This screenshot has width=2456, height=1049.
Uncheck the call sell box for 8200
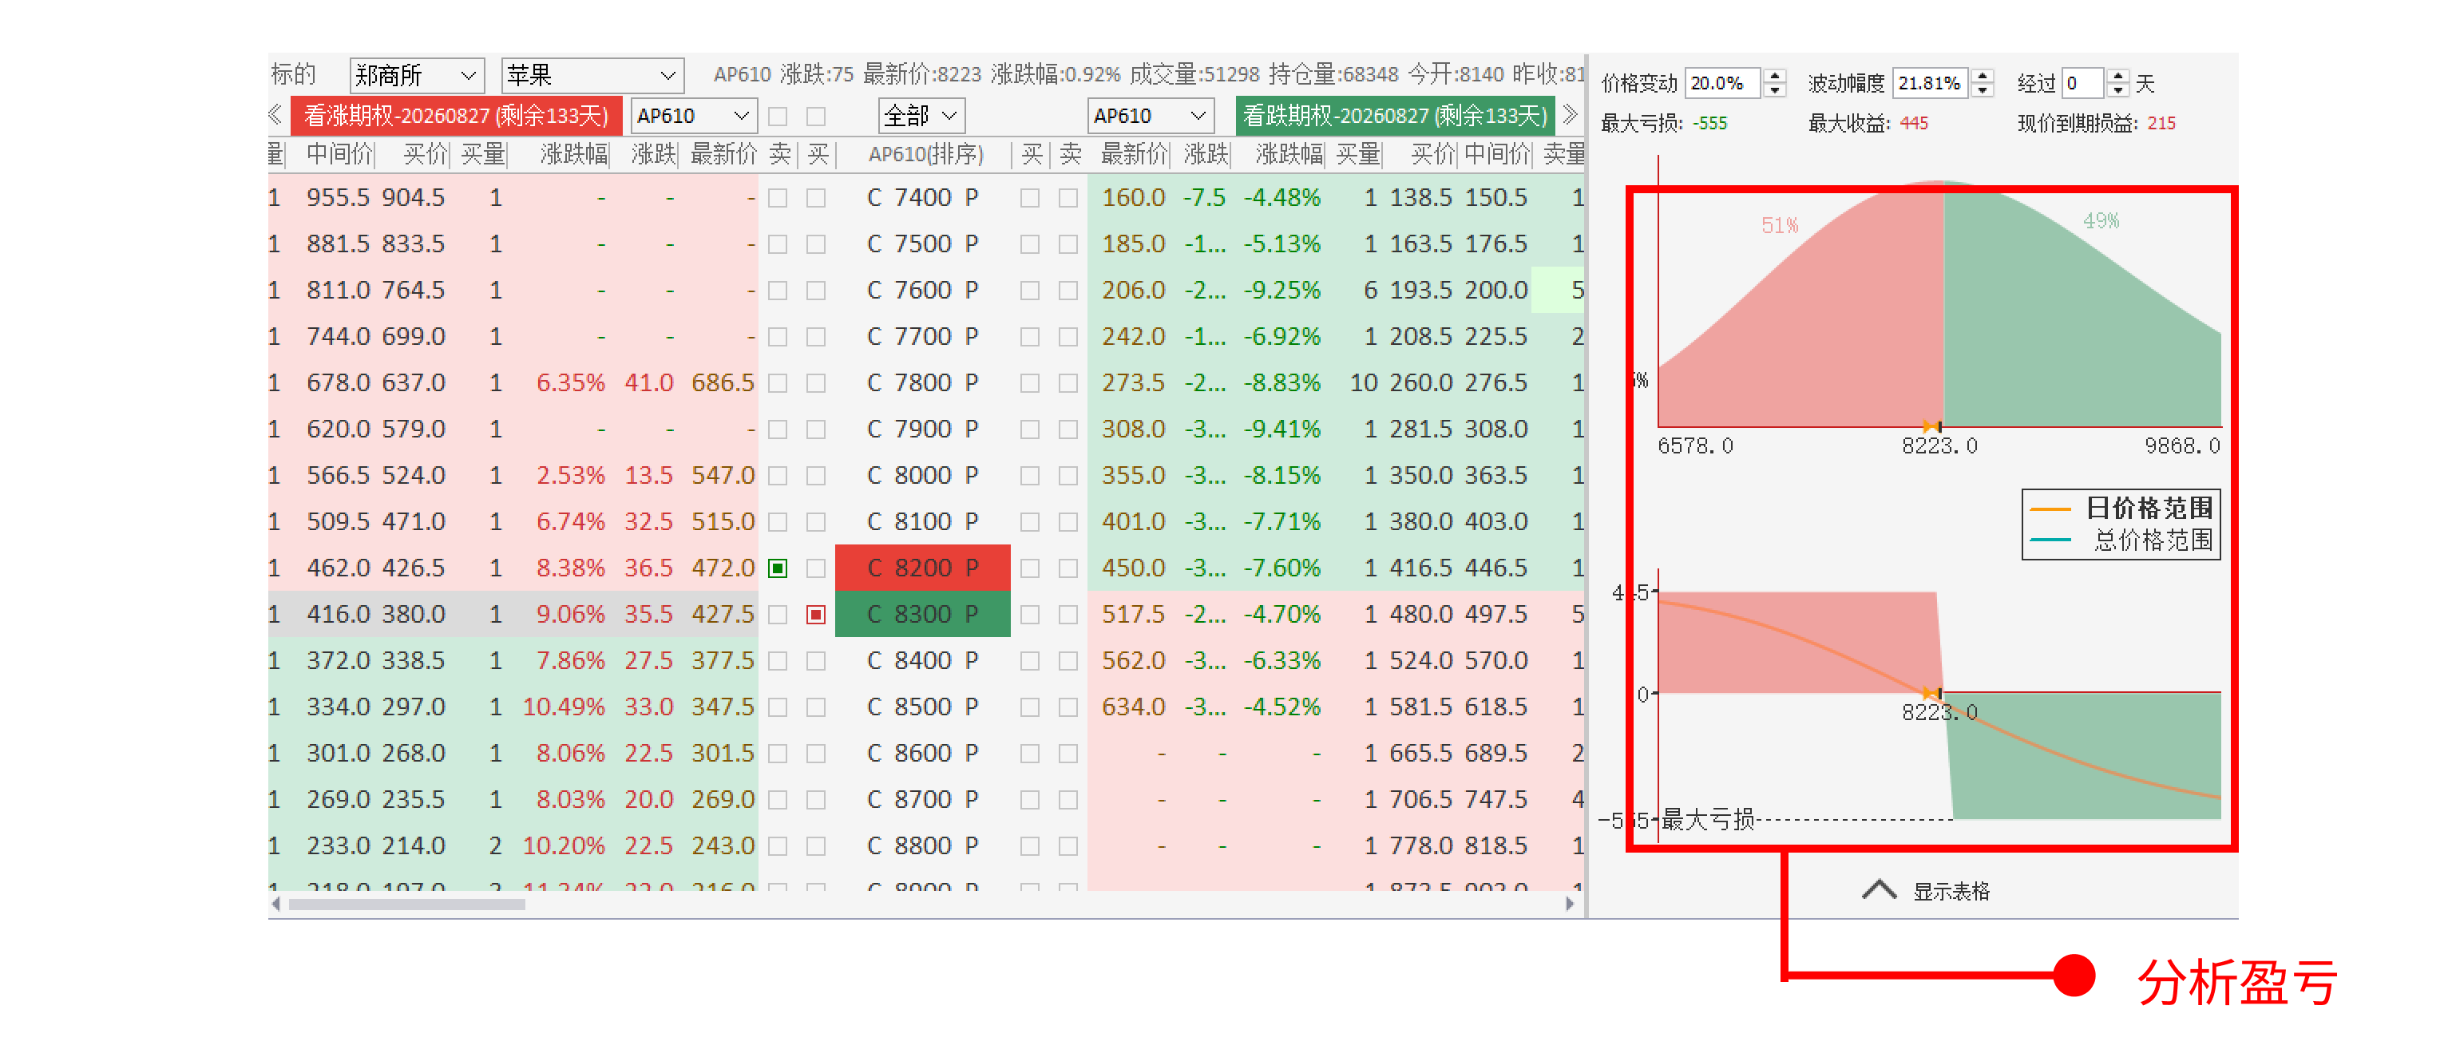point(778,568)
